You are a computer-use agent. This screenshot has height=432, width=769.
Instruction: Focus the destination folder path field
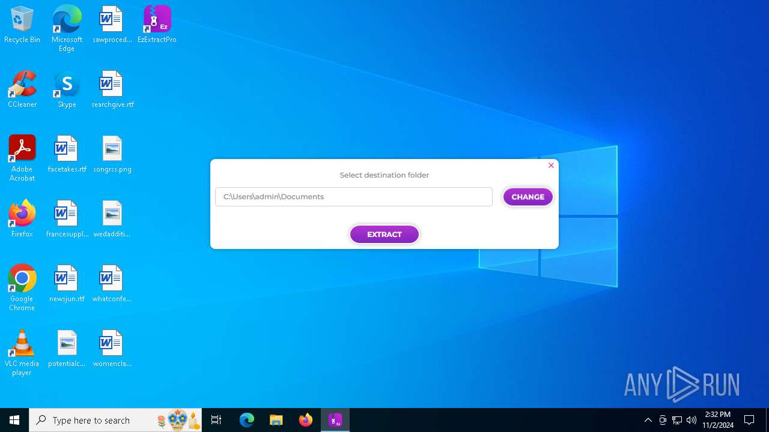point(354,197)
